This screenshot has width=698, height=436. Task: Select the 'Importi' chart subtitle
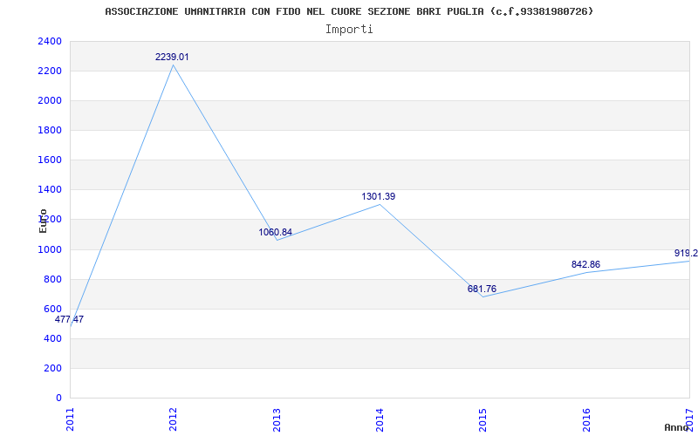click(349, 30)
